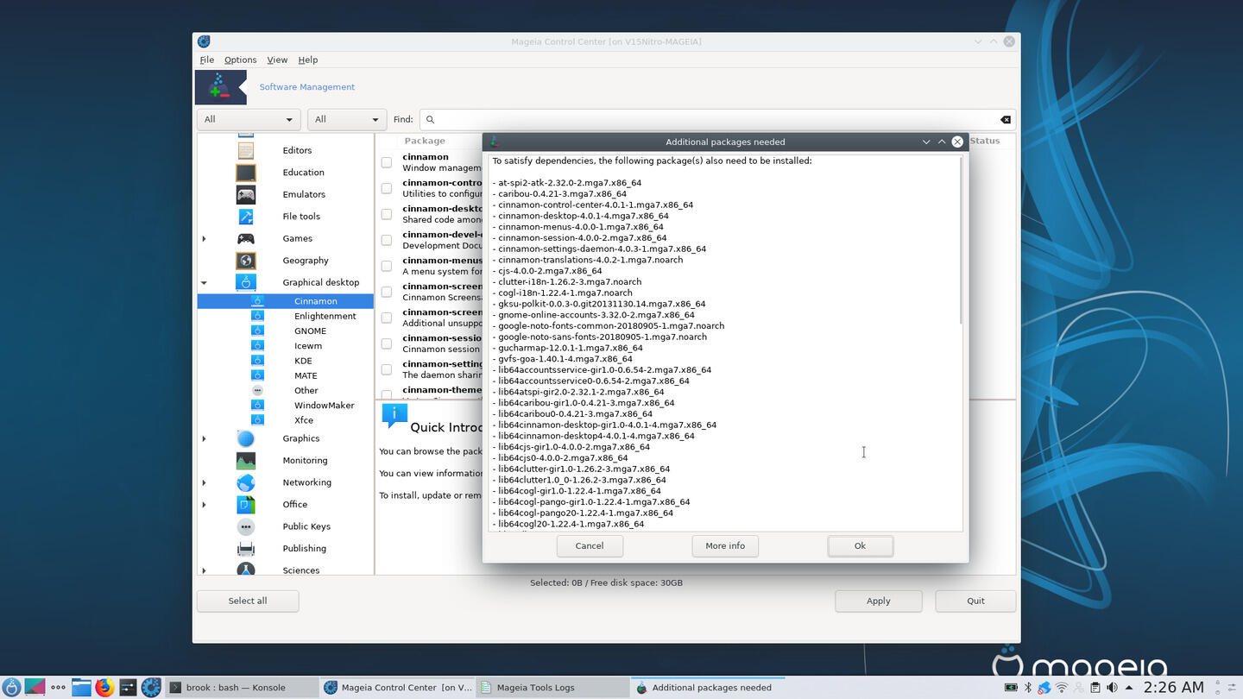
Task: Click the Editors category icon
Action: [x=246, y=150]
